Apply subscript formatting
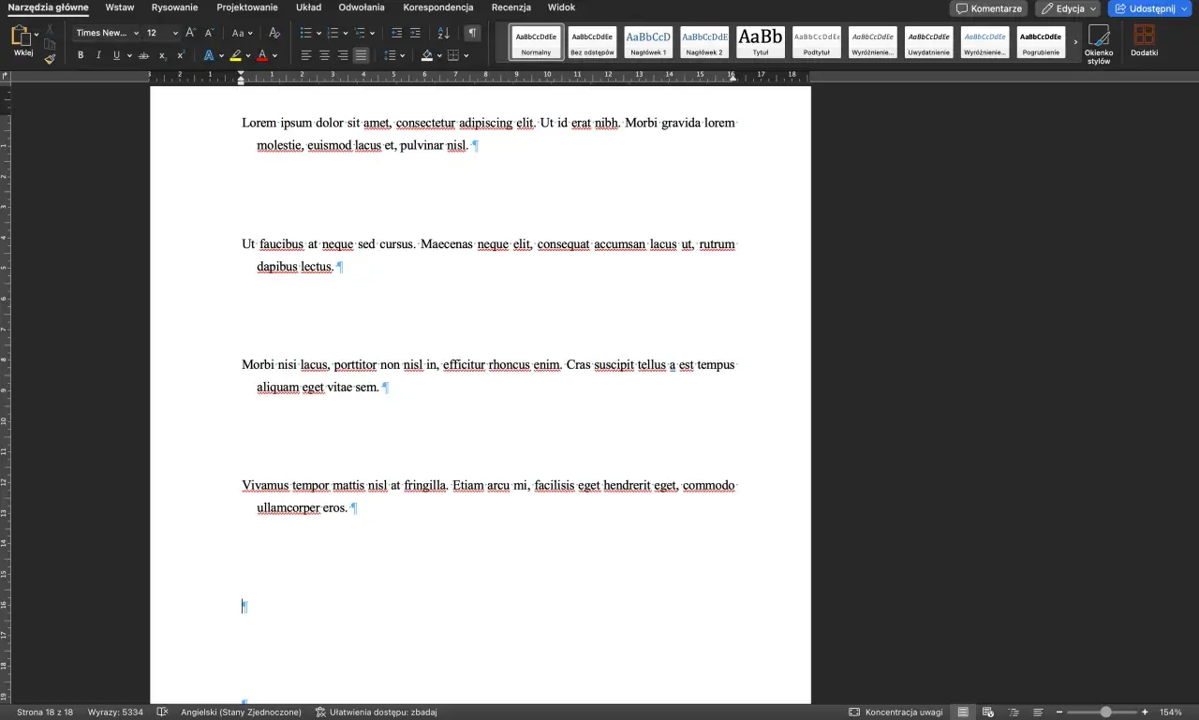The width and height of the screenshot is (1199, 720). [x=162, y=56]
